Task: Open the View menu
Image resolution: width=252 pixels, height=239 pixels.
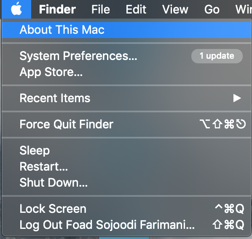Action: click(x=175, y=9)
